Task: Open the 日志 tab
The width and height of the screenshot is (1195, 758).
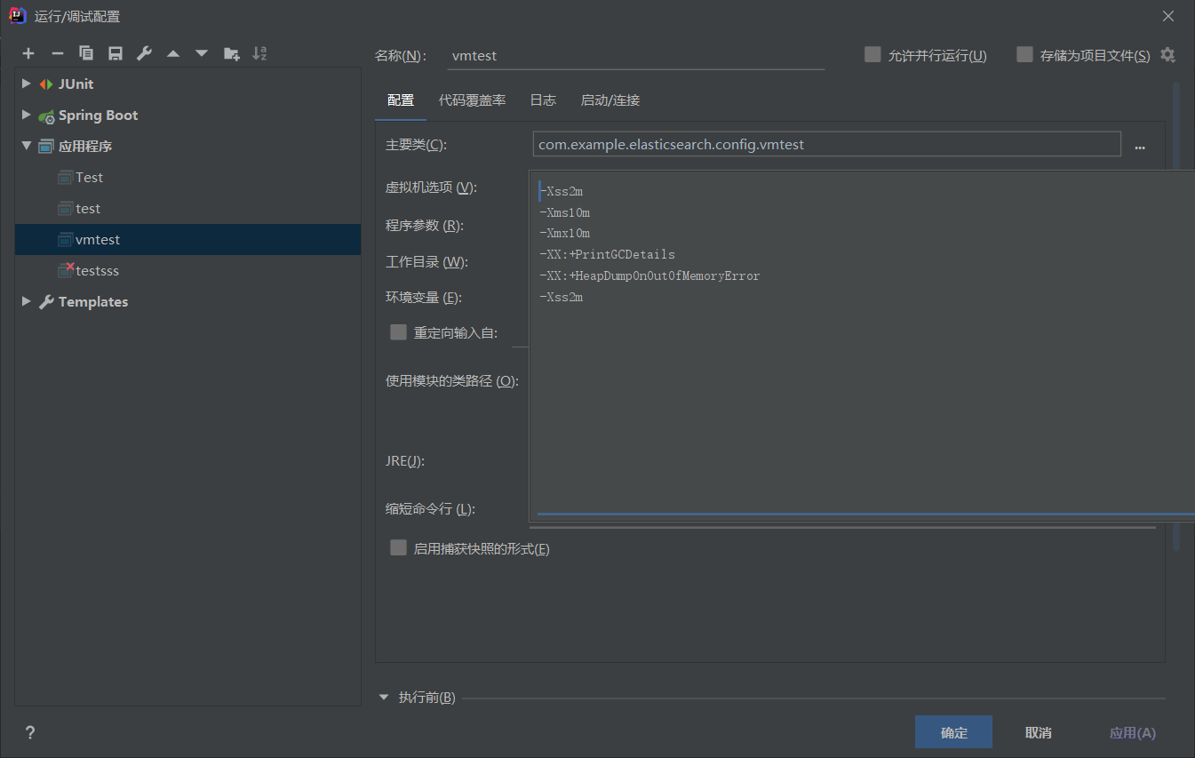Action: click(543, 100)
